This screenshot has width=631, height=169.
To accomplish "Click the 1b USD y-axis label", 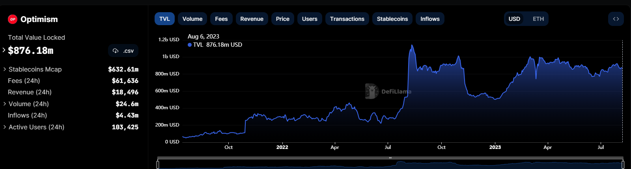I will point(171,56).
